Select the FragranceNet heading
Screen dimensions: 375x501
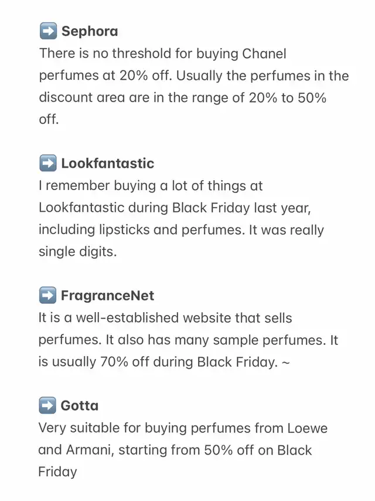click(108, 296)
